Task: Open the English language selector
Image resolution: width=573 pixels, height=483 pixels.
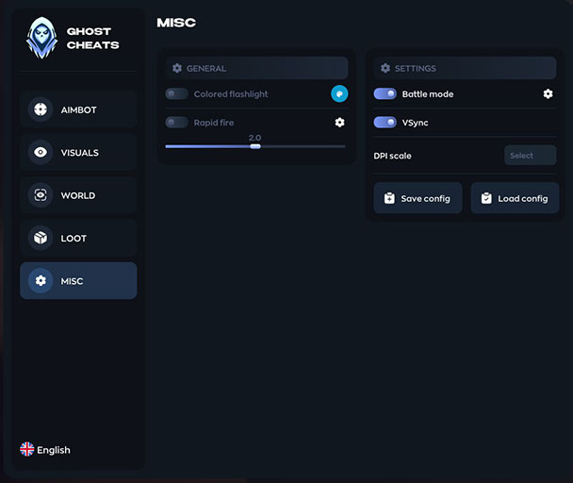Action: [x=45, y=450]
